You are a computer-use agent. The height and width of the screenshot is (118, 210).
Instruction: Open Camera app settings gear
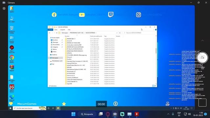pos(4,9)
